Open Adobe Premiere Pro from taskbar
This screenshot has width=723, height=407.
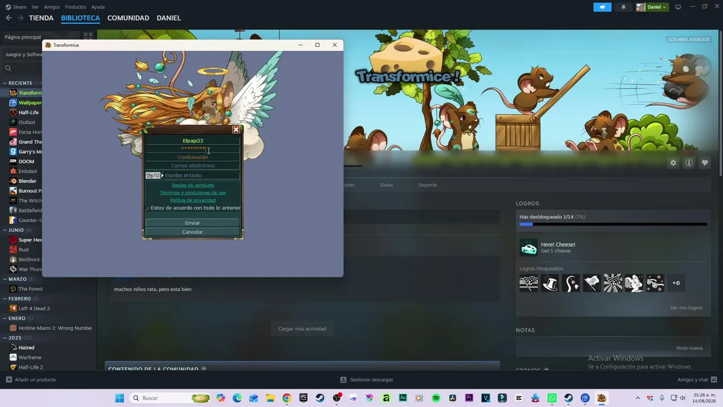pyautogui.click(x=469, y=398)
